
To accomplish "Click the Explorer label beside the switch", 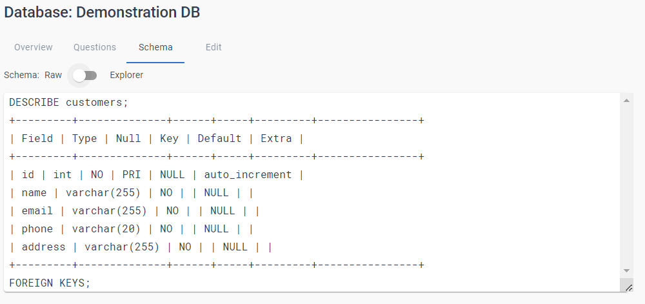I will [126, 75].
